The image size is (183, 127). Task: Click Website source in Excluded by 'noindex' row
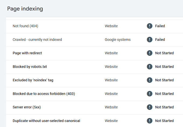click(x=111, y=80)
